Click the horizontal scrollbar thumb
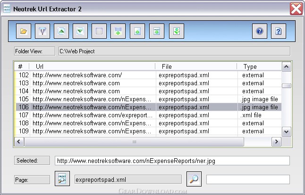 (134, 142)
